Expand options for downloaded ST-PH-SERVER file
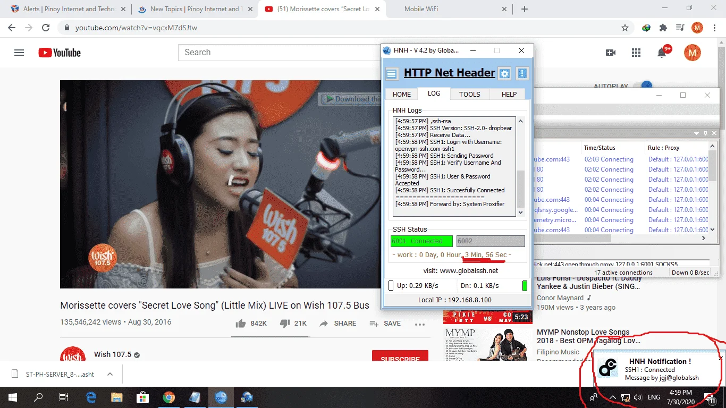Image resolution: width=726 pixels, height=408 pixels. click(x=110, y=374)
